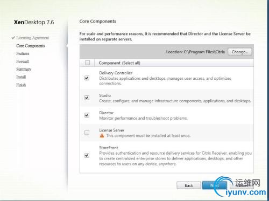Uncheck the StoreFront component checkbox
This screenshot has height=201, width=269.
coord(87,155)
